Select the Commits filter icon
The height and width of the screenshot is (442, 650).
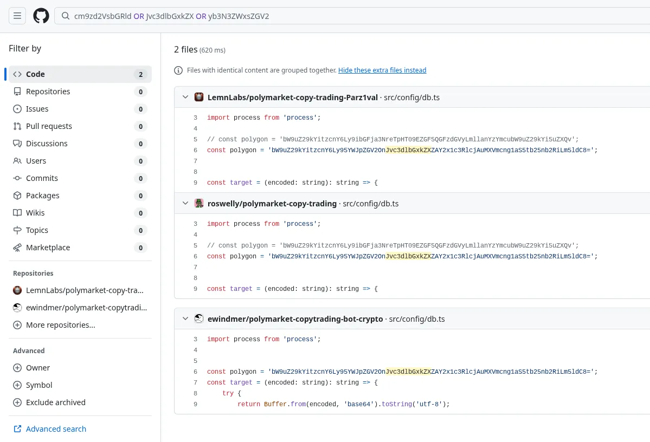[19, 178]
